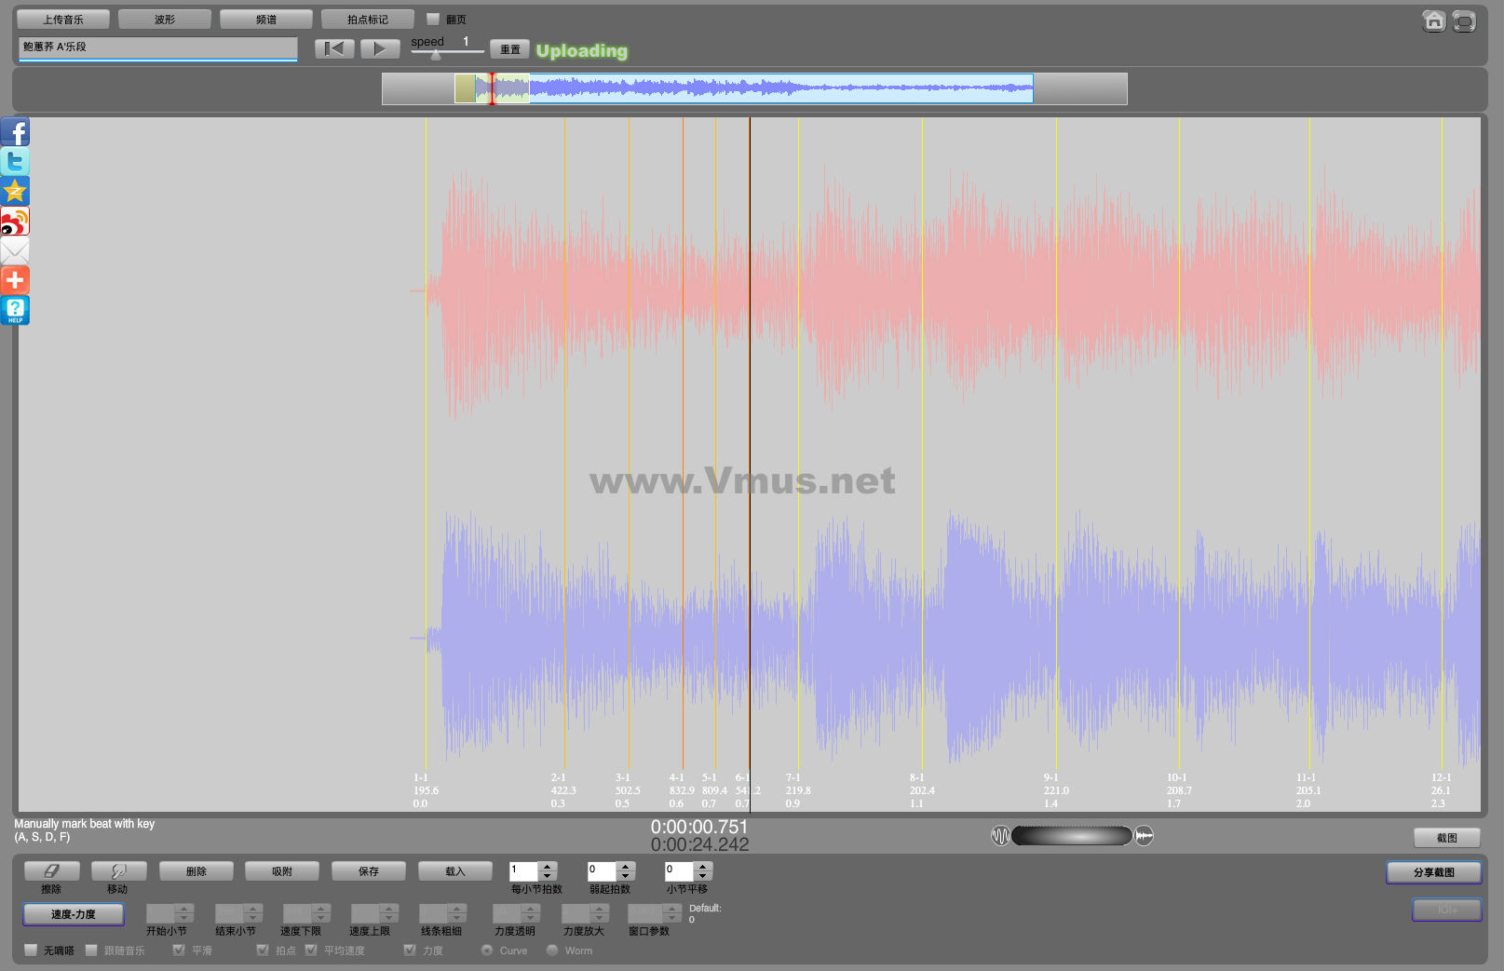This screenshot has height=971, width=1504.
Task: Switch to the 频谱 spectrum view
Action: coord(266,20)
